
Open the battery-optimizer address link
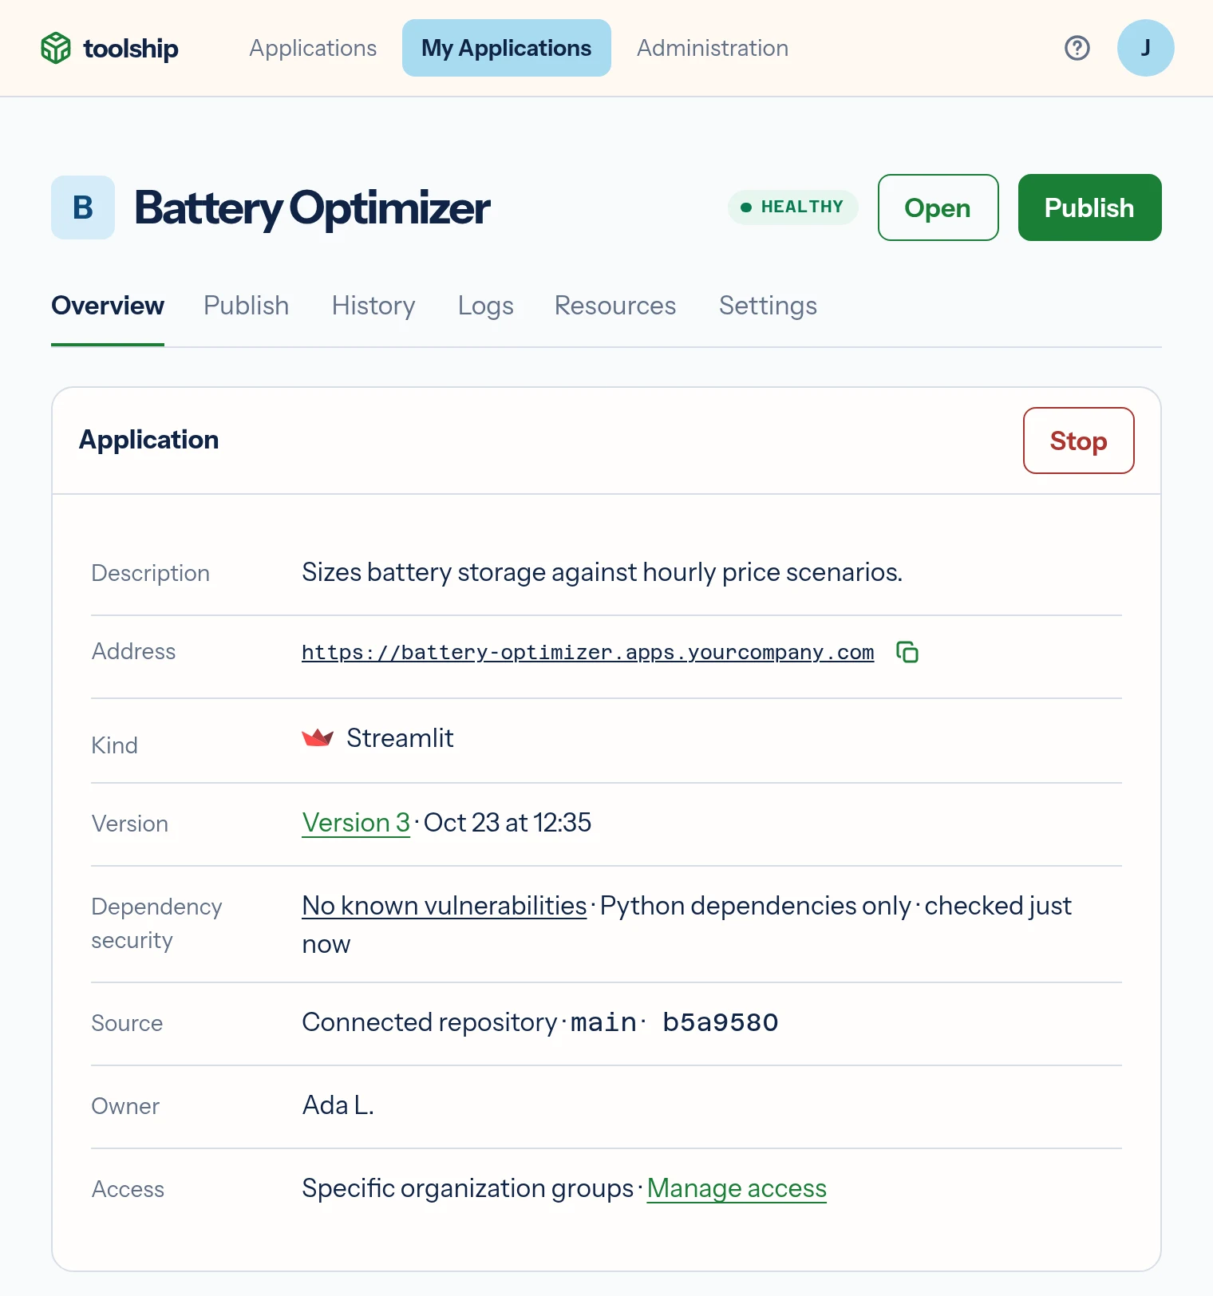click(588, 652)
